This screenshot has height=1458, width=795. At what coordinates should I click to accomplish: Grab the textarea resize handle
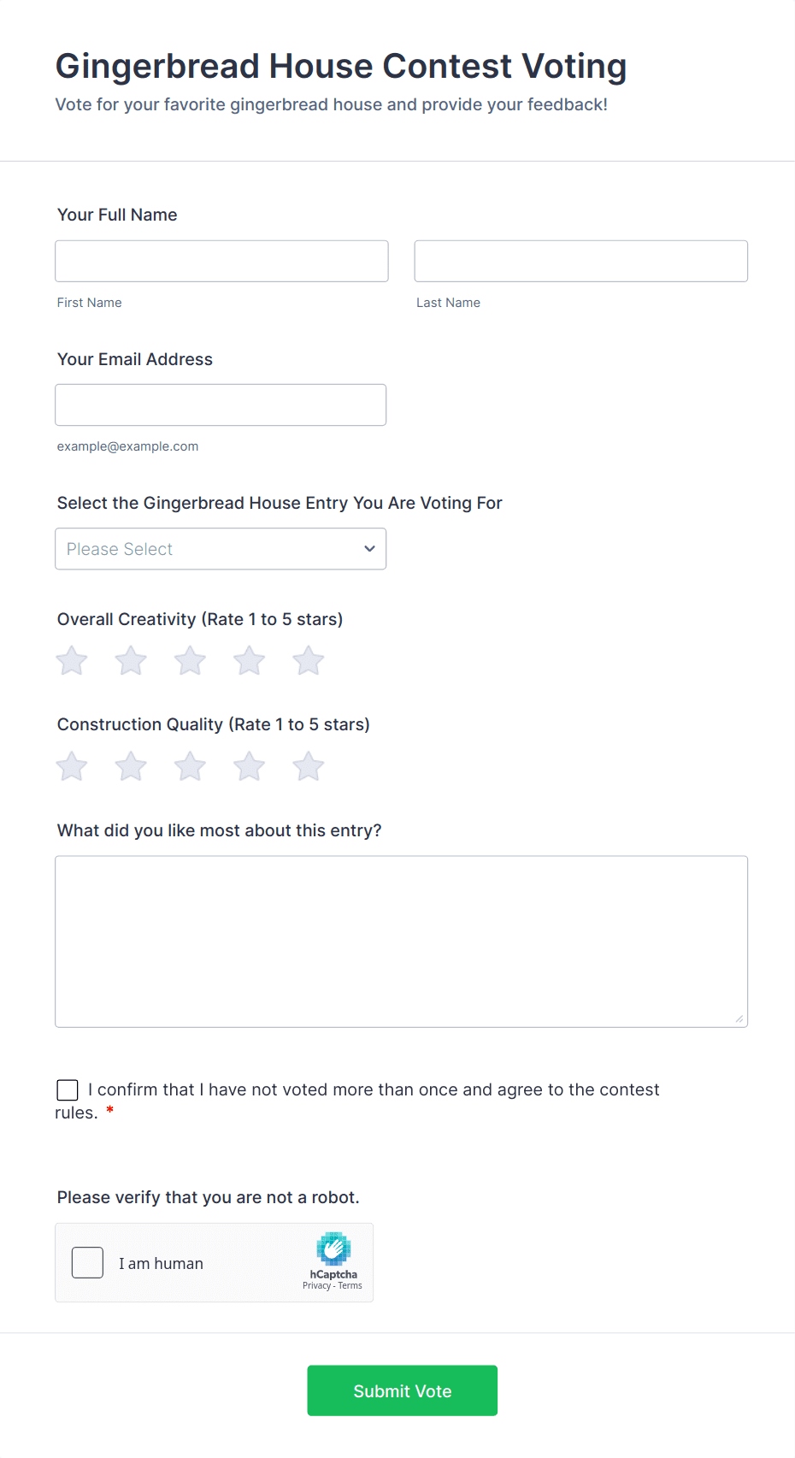click(739, 1018)
